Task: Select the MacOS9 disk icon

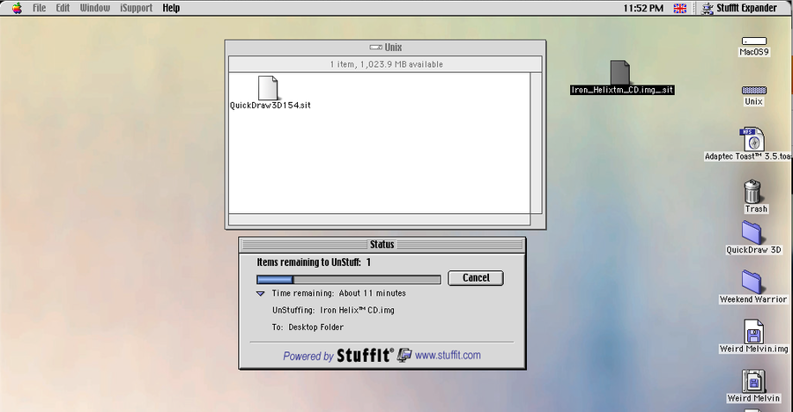Action: pyautogui.click(x=754, y=41)
